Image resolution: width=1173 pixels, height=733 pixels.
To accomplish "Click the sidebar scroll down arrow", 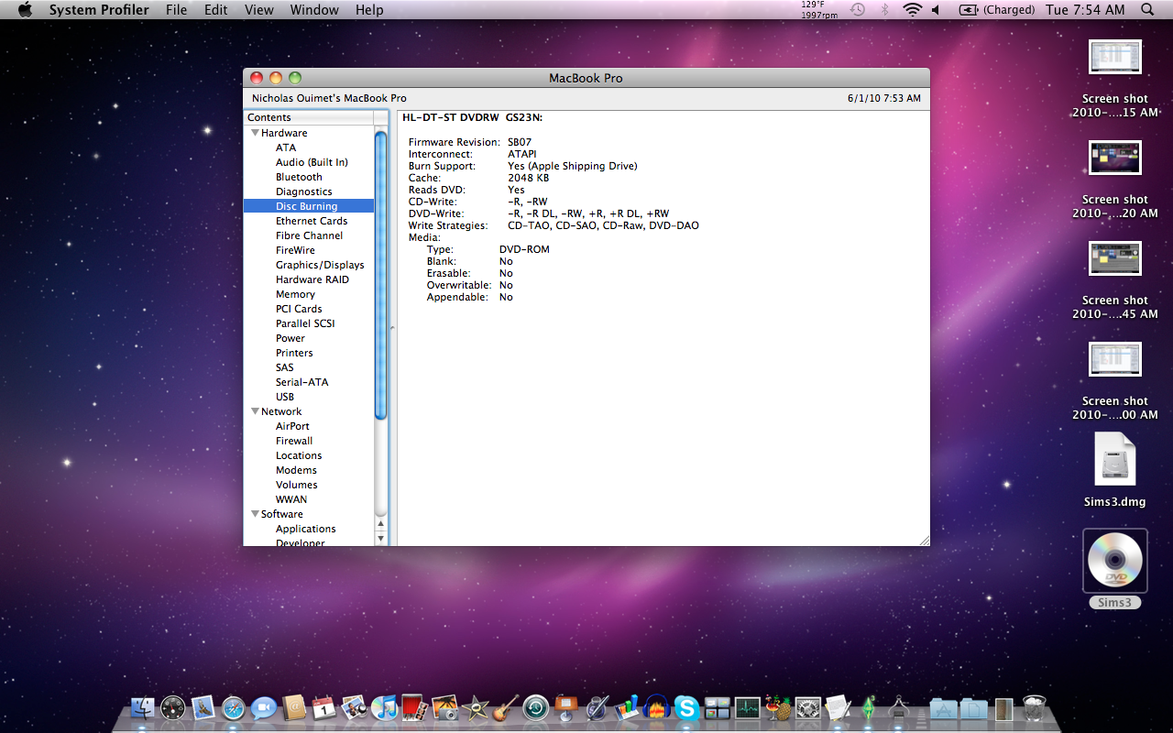I will tap(381, 539).
